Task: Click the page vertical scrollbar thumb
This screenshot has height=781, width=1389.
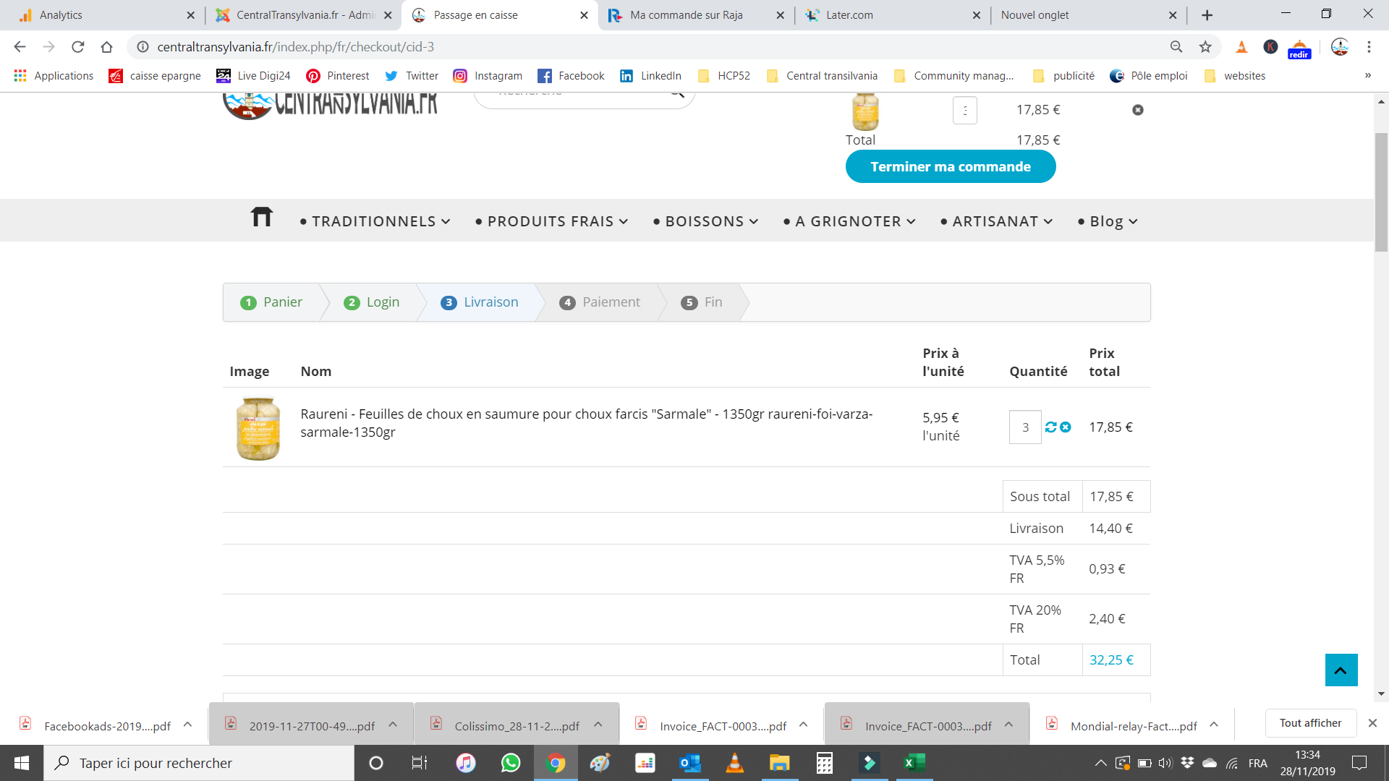Action: [1381, 192]
